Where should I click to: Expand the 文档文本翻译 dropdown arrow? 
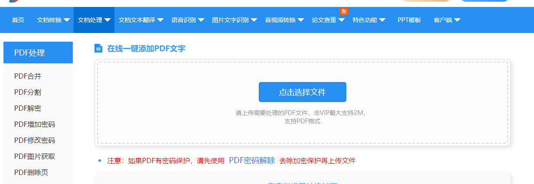click(160, 20)
